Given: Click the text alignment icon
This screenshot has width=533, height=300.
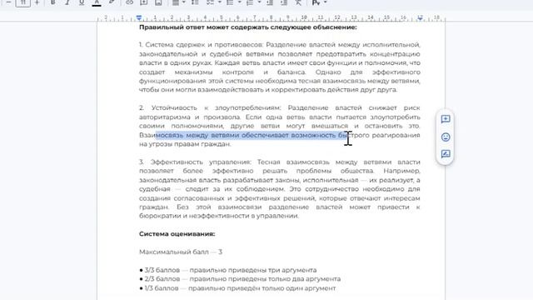Looking at the screenshot, I should [176, 2].
